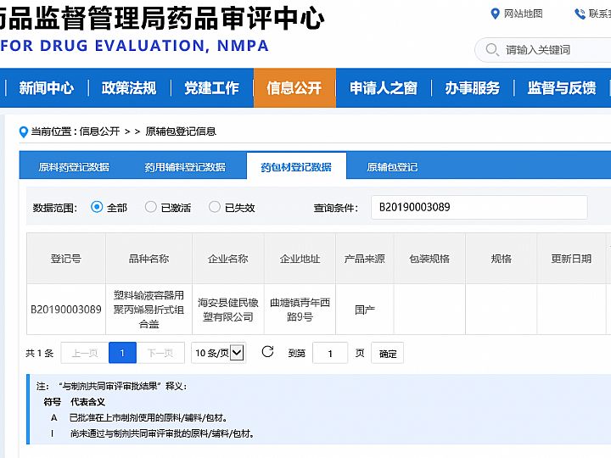Select the 全部 radio button
This screenshot has width=611, height=458.
(x=97, y=207)
